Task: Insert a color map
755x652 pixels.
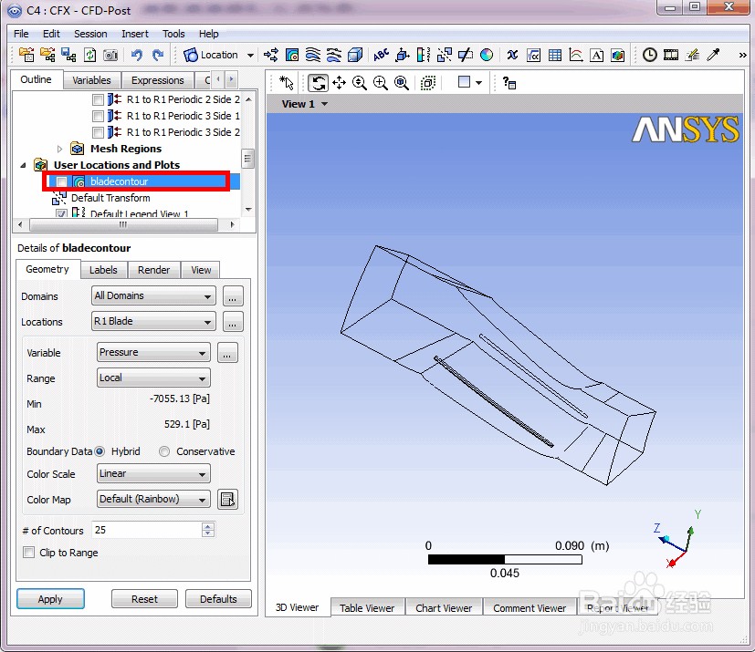Action: click(x=487, y=55)
